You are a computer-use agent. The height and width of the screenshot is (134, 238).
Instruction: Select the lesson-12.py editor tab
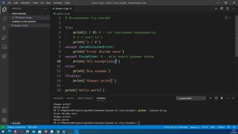tap(62, 9)
